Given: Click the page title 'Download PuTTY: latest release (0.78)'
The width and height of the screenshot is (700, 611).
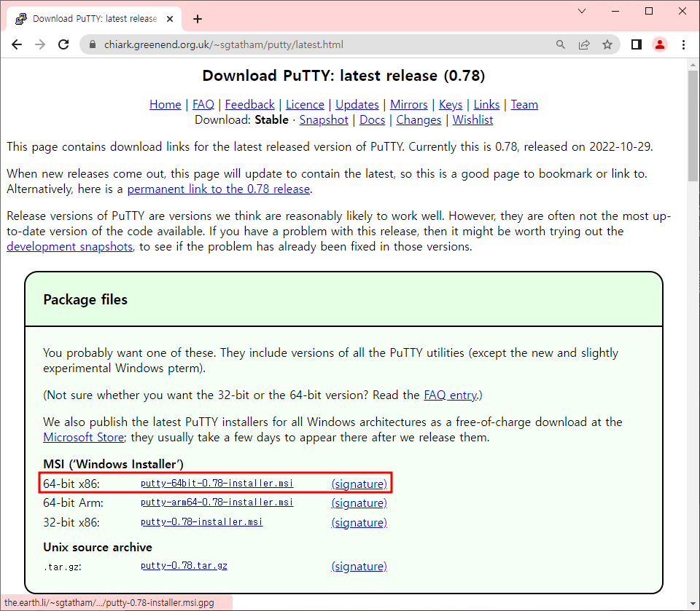Looking at the screenshot, I should coord(343,76).
